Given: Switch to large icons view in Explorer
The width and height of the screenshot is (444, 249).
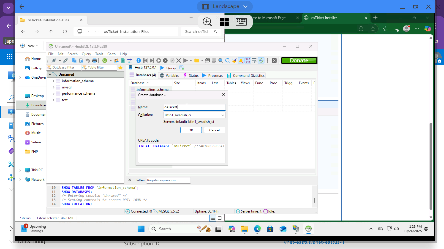Looking at the screenshot, I should 220,218.
